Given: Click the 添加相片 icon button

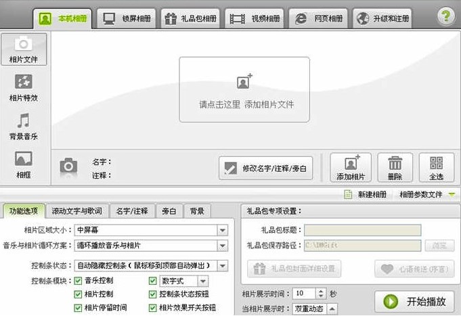Looking at the screenshot, I should 351,168.
